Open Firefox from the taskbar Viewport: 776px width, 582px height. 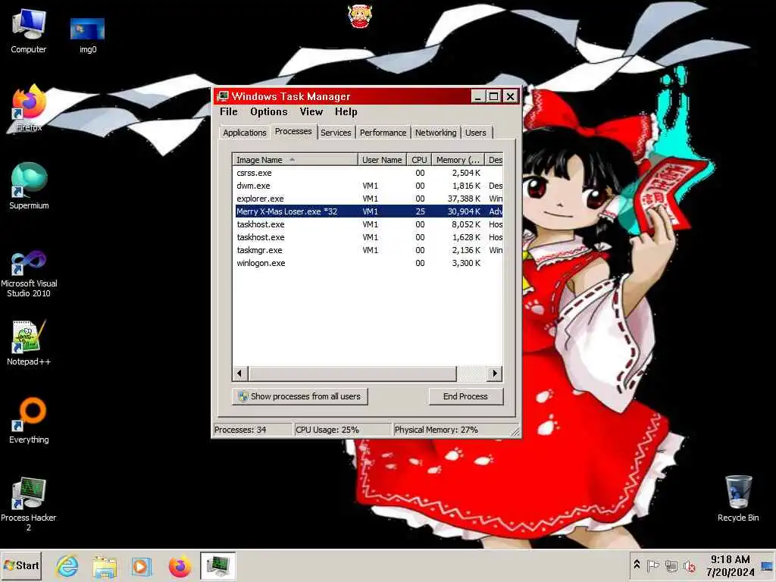[x=180, y=565]
